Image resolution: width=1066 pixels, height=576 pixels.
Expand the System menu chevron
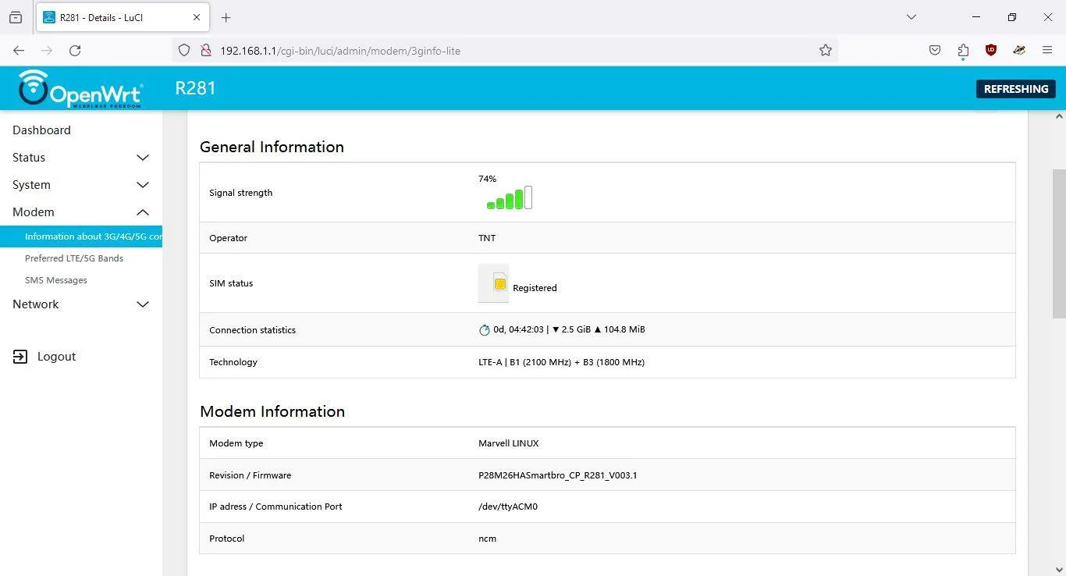coord(143,185)
